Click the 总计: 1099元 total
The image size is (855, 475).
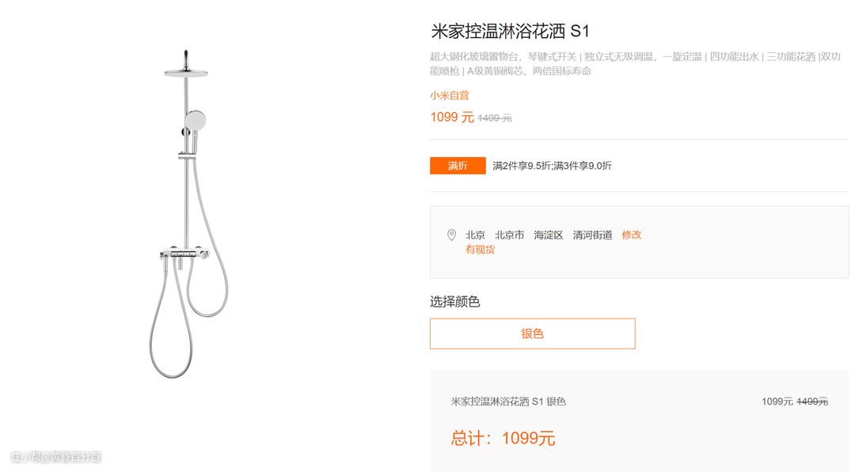(503, 438)
